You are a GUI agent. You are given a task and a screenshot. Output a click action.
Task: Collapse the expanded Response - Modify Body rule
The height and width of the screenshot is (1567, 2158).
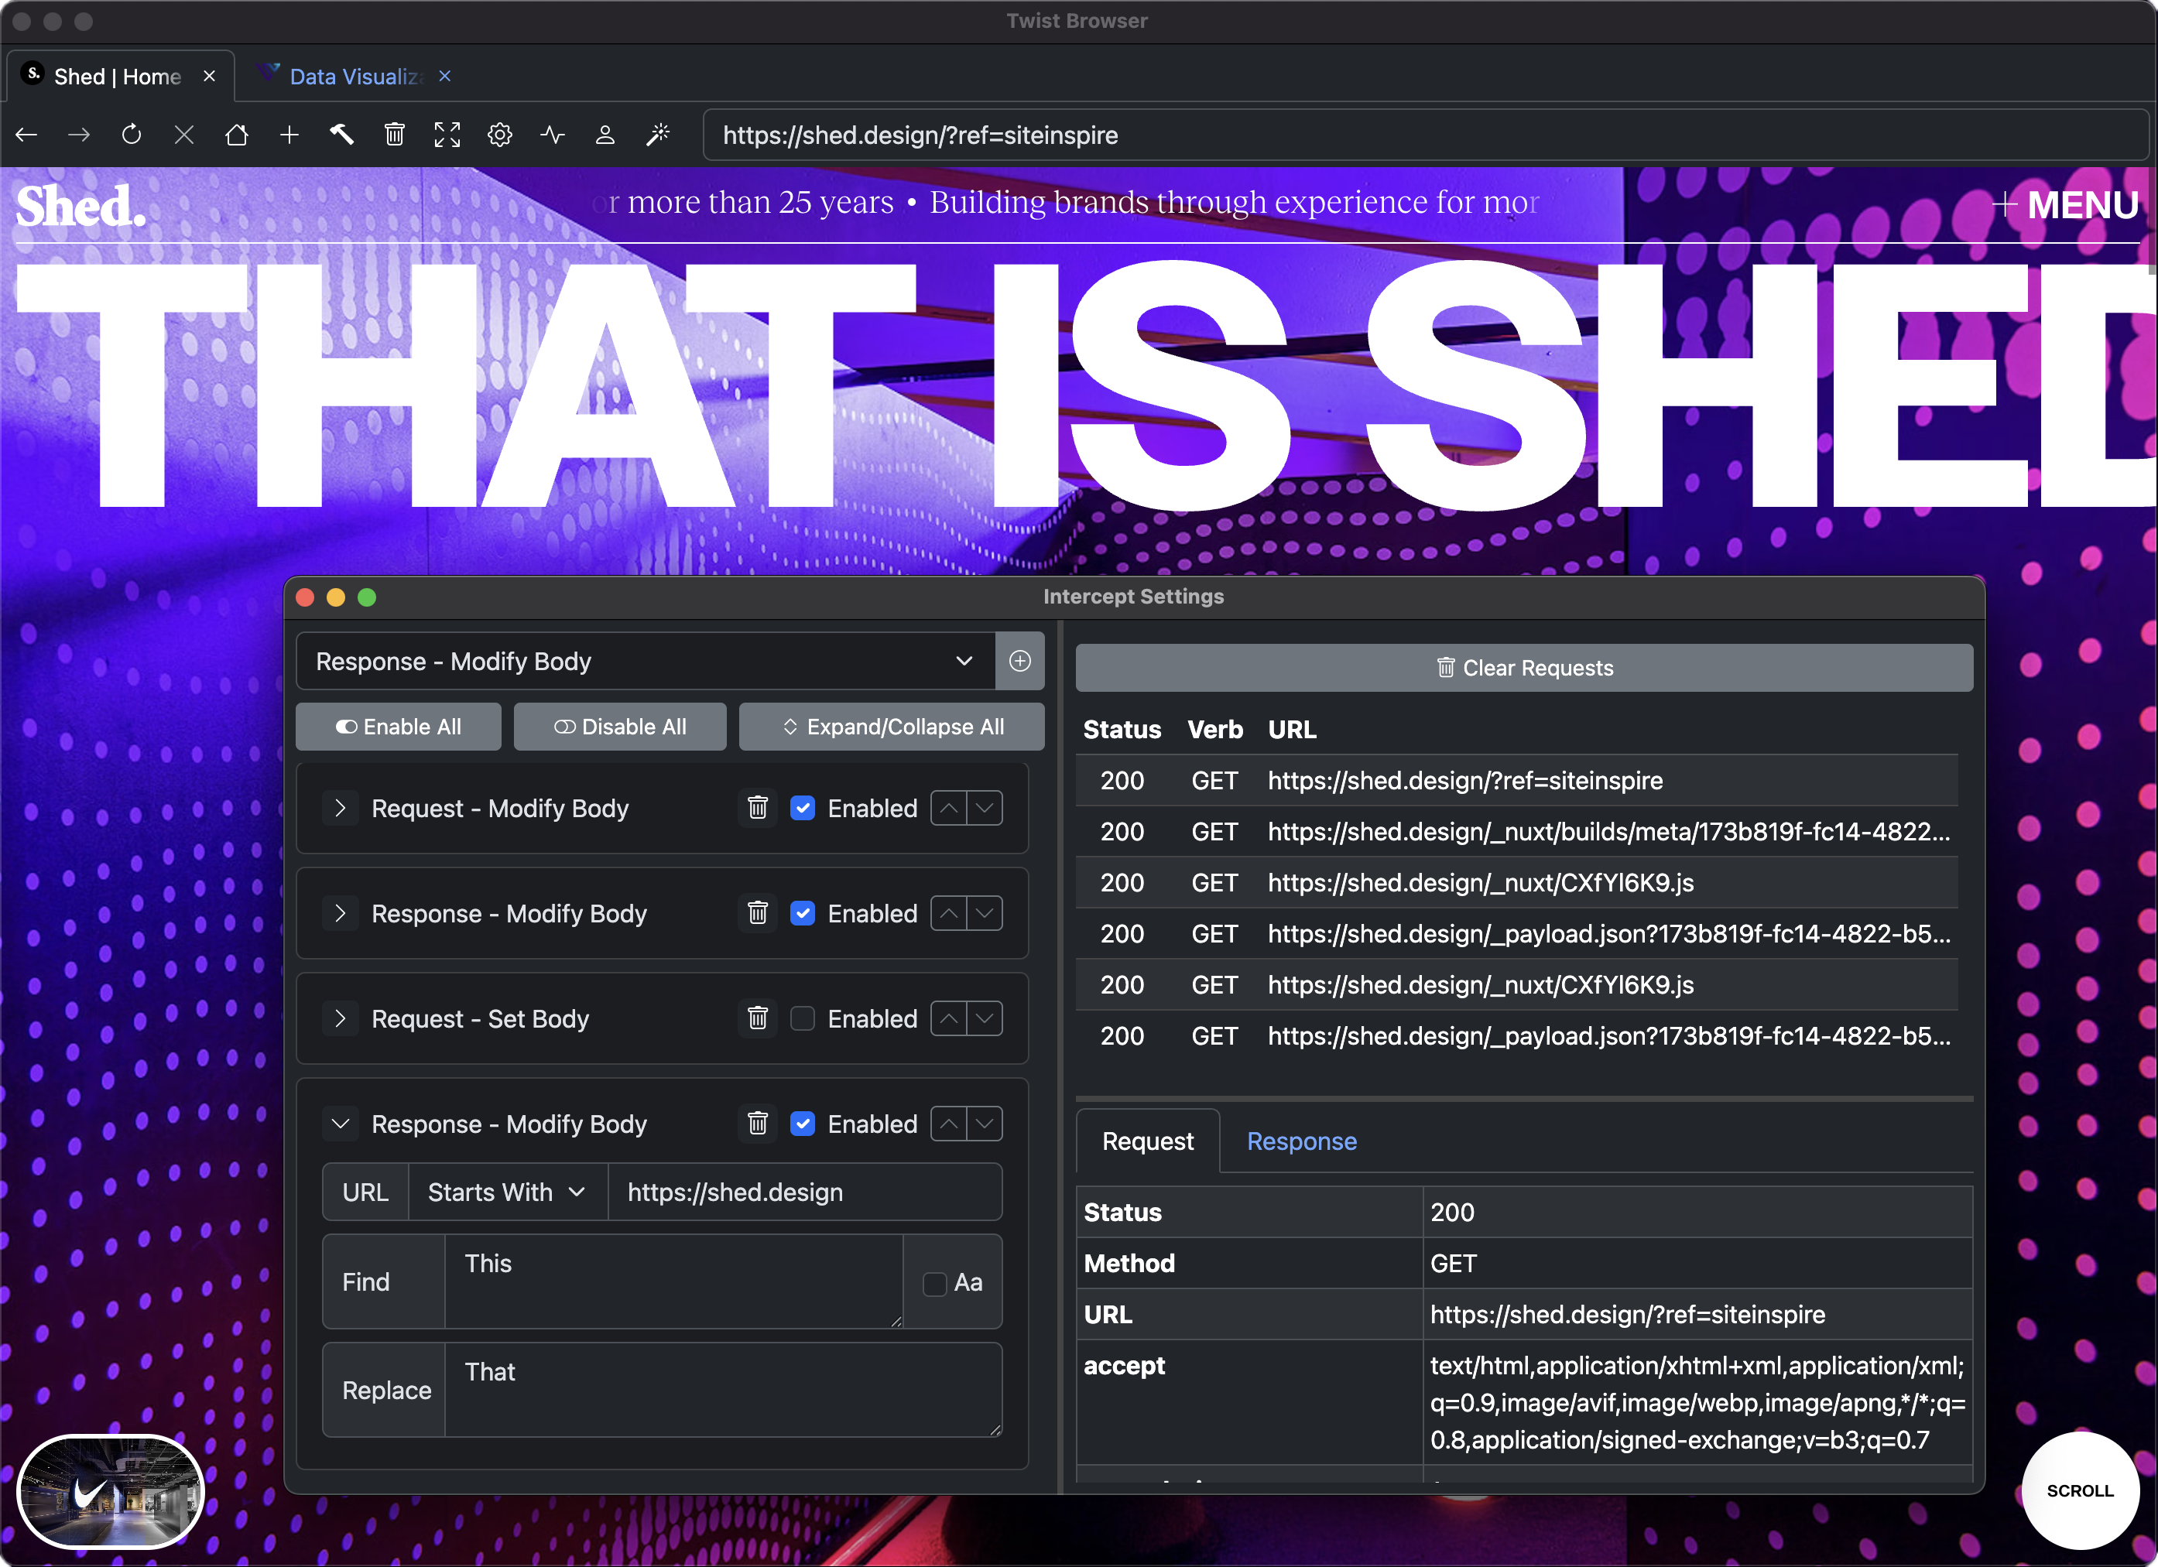340,1124
